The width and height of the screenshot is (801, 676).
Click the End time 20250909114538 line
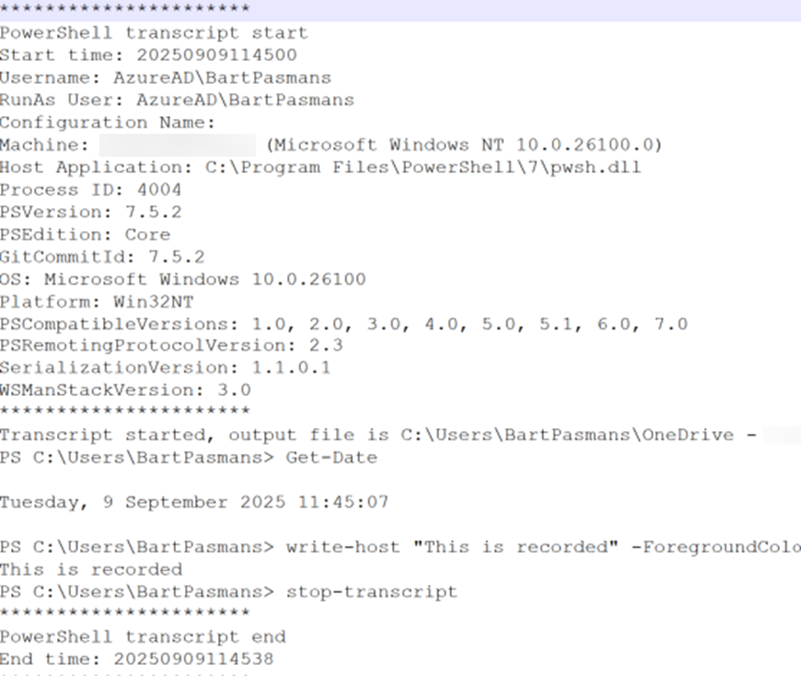pyautogui.click(x=137, y=659)
